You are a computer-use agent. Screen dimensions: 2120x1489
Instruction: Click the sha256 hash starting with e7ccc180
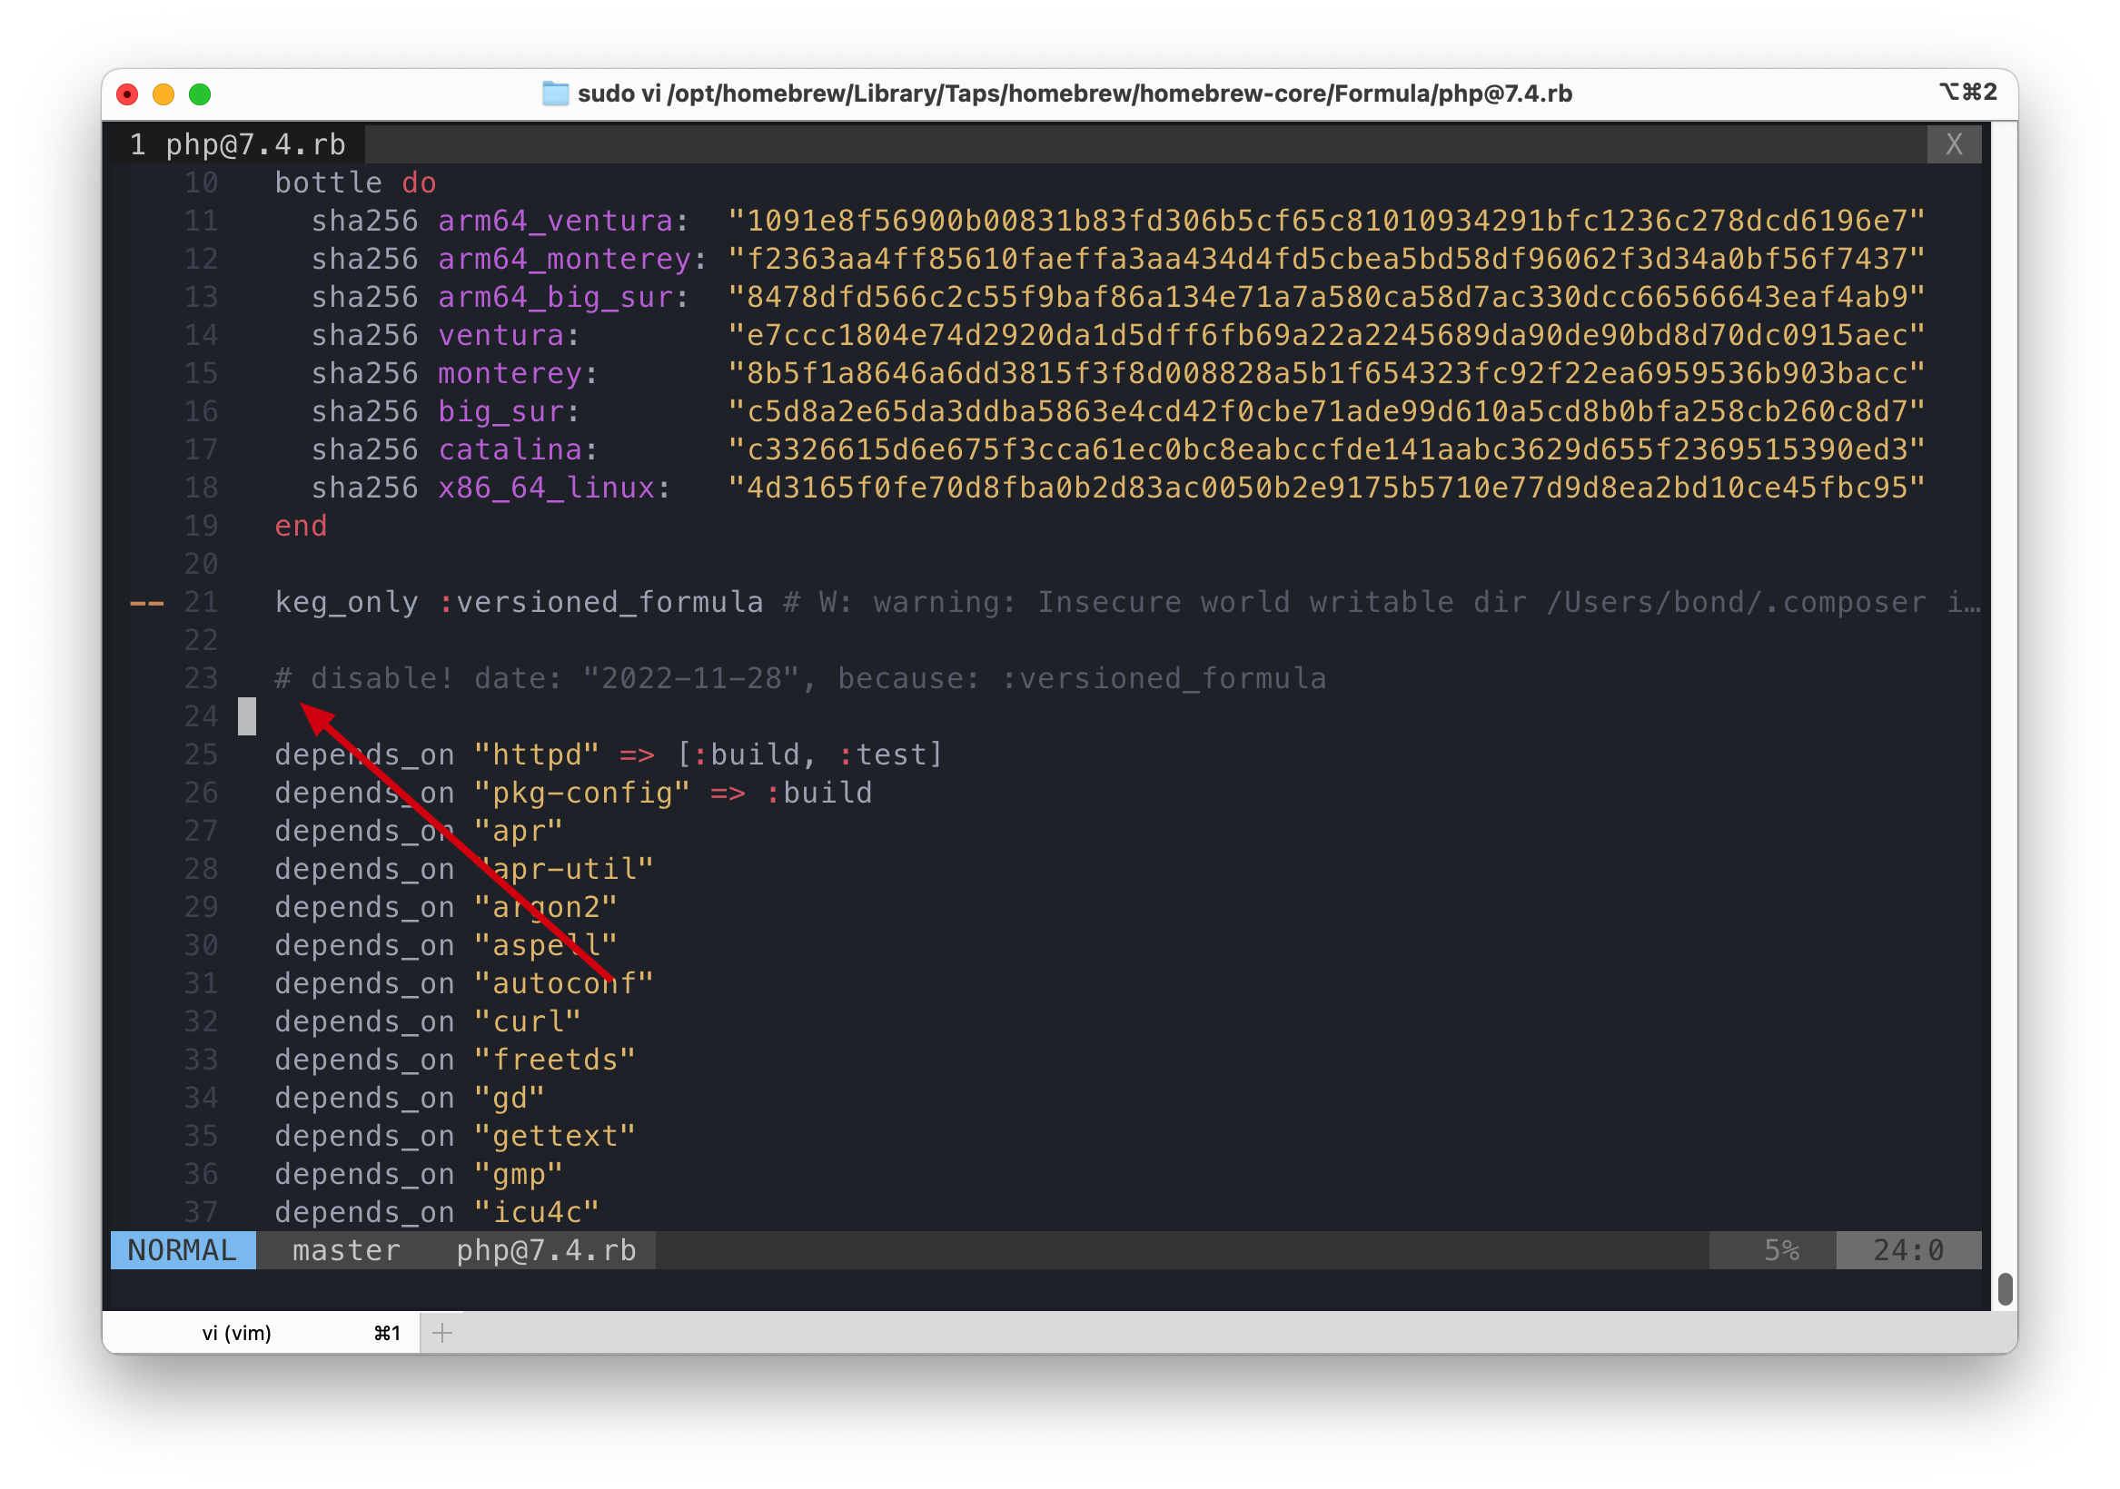coord(1327,335)
